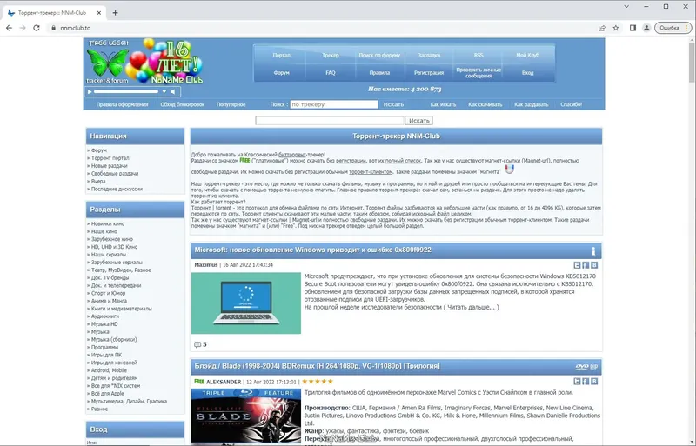Open the laptop update thumbnail

(x=246, y=303)
